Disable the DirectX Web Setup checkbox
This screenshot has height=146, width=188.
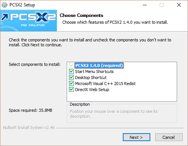point(71,90)
